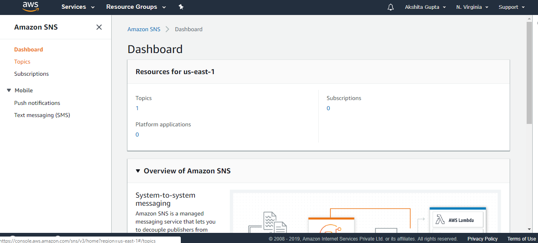Open Subscriptions from the sidebar
This screenshot has height=243, width=538.
pyautogui.click(x=31, y=74)
